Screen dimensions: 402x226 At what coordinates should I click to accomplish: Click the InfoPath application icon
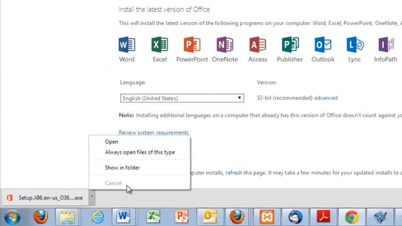(x=386, y=45)
